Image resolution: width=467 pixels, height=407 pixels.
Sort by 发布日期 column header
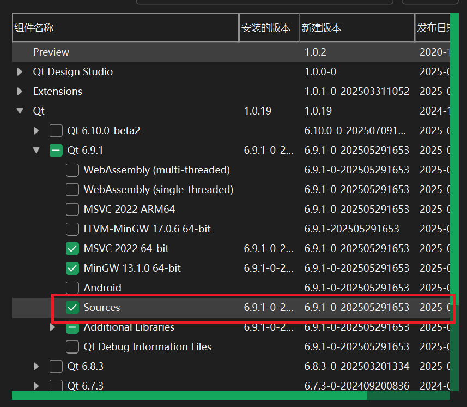pos(433,27)
